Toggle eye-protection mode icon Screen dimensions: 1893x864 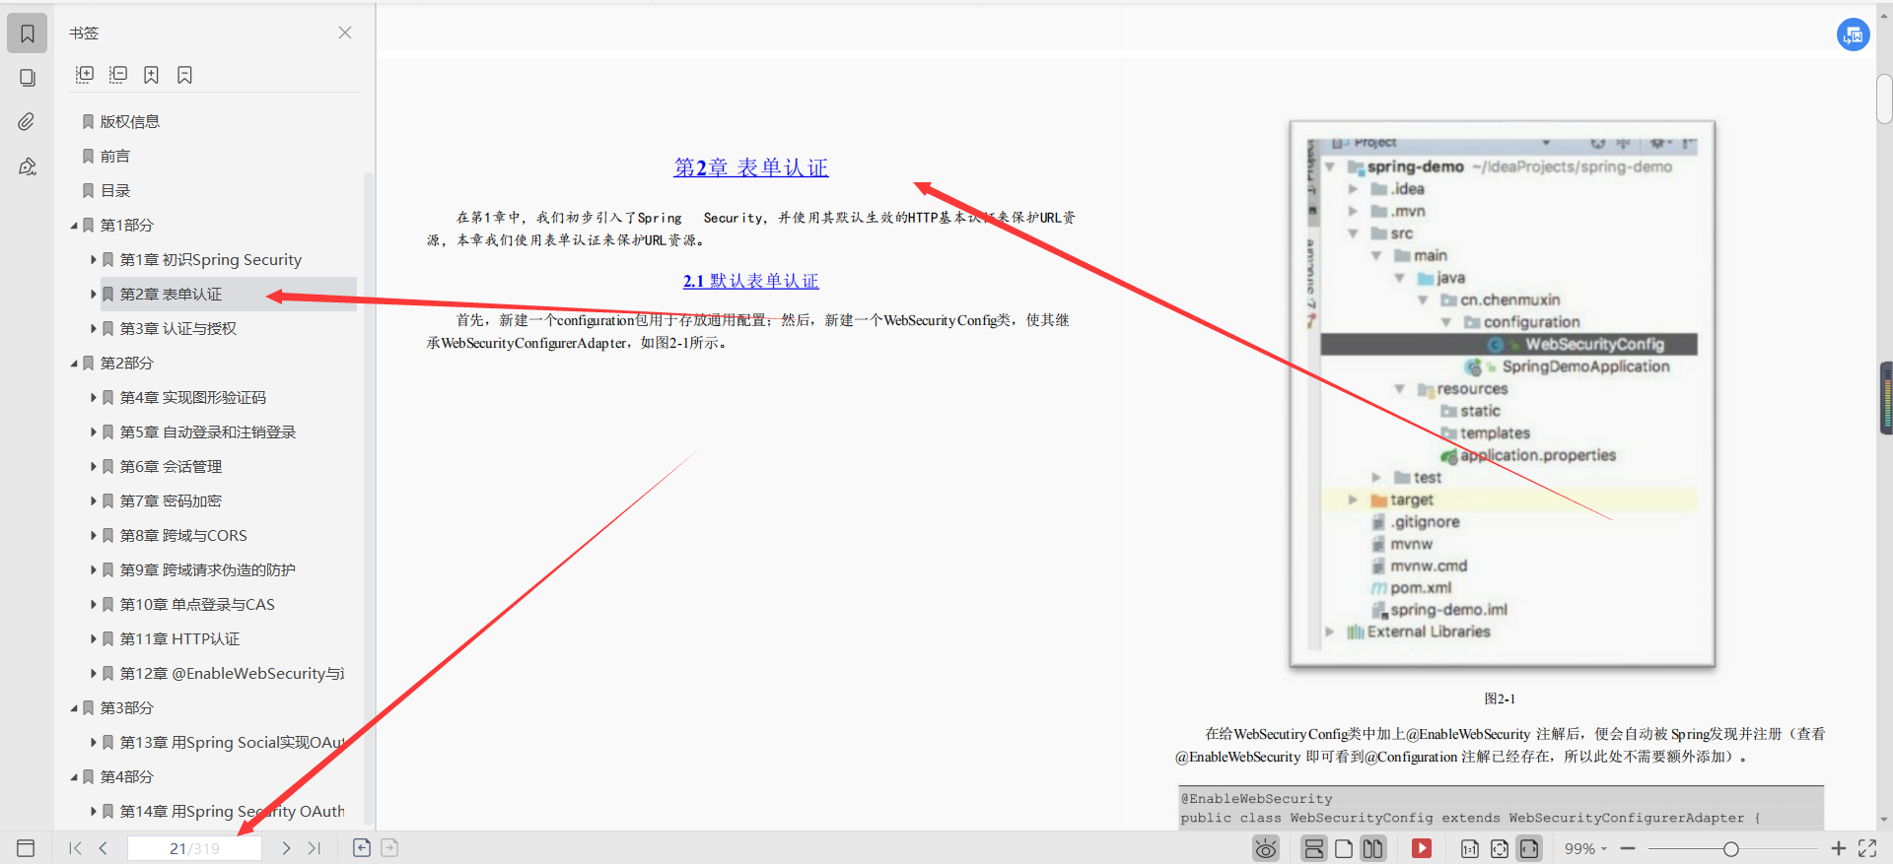tap(1266, 848)
